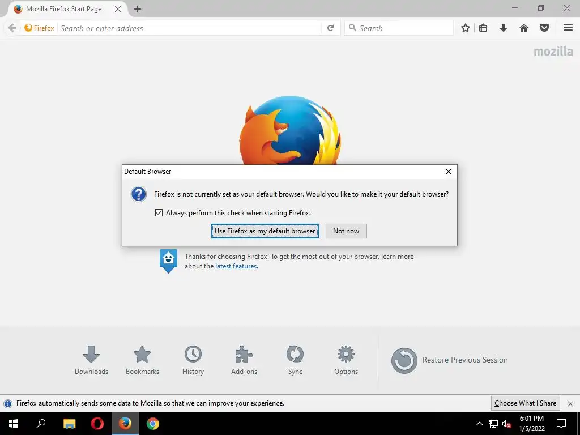Focus the Search or enter address field
580x435 pixels.
point(189,28)
